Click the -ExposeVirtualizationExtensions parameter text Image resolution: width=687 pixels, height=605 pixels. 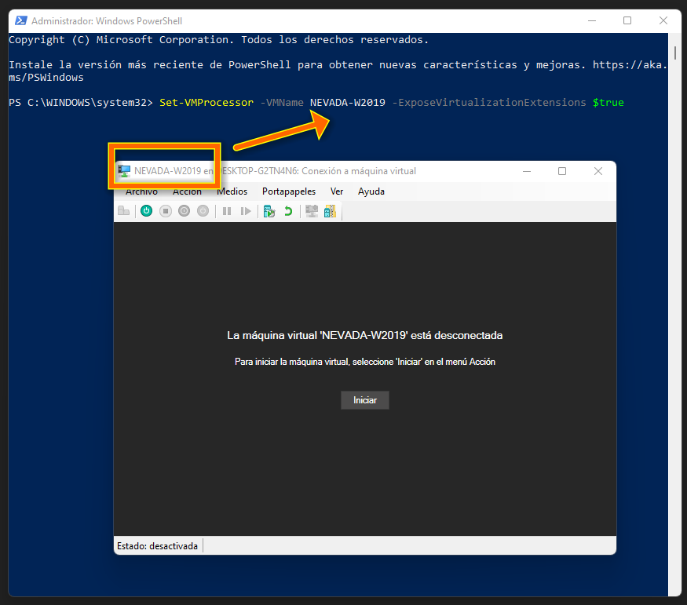(489, 103)
